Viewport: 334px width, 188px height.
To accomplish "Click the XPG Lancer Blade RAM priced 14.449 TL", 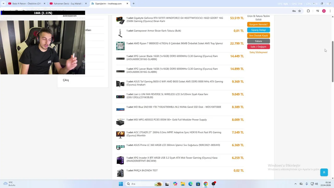I will point(172,58).
